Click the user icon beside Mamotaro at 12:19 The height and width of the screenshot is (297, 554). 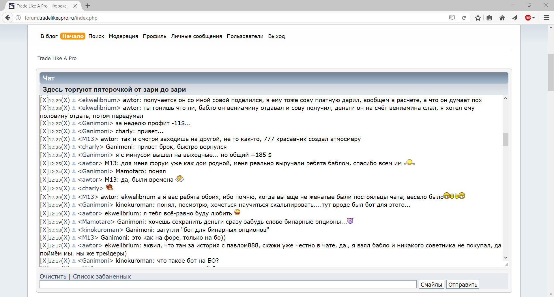pyautogui.click(x=74, y=222)
